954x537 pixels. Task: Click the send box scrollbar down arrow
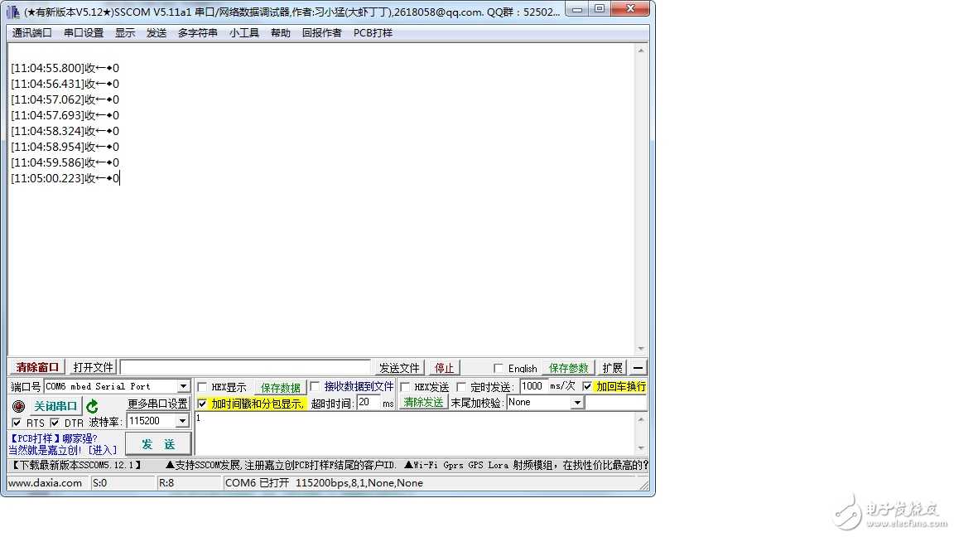point(641,448)
